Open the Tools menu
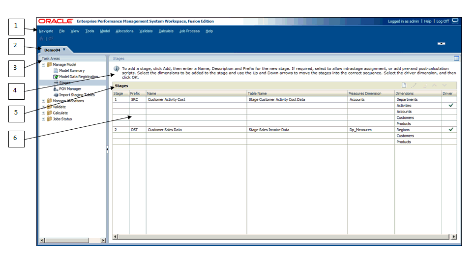 89,31
